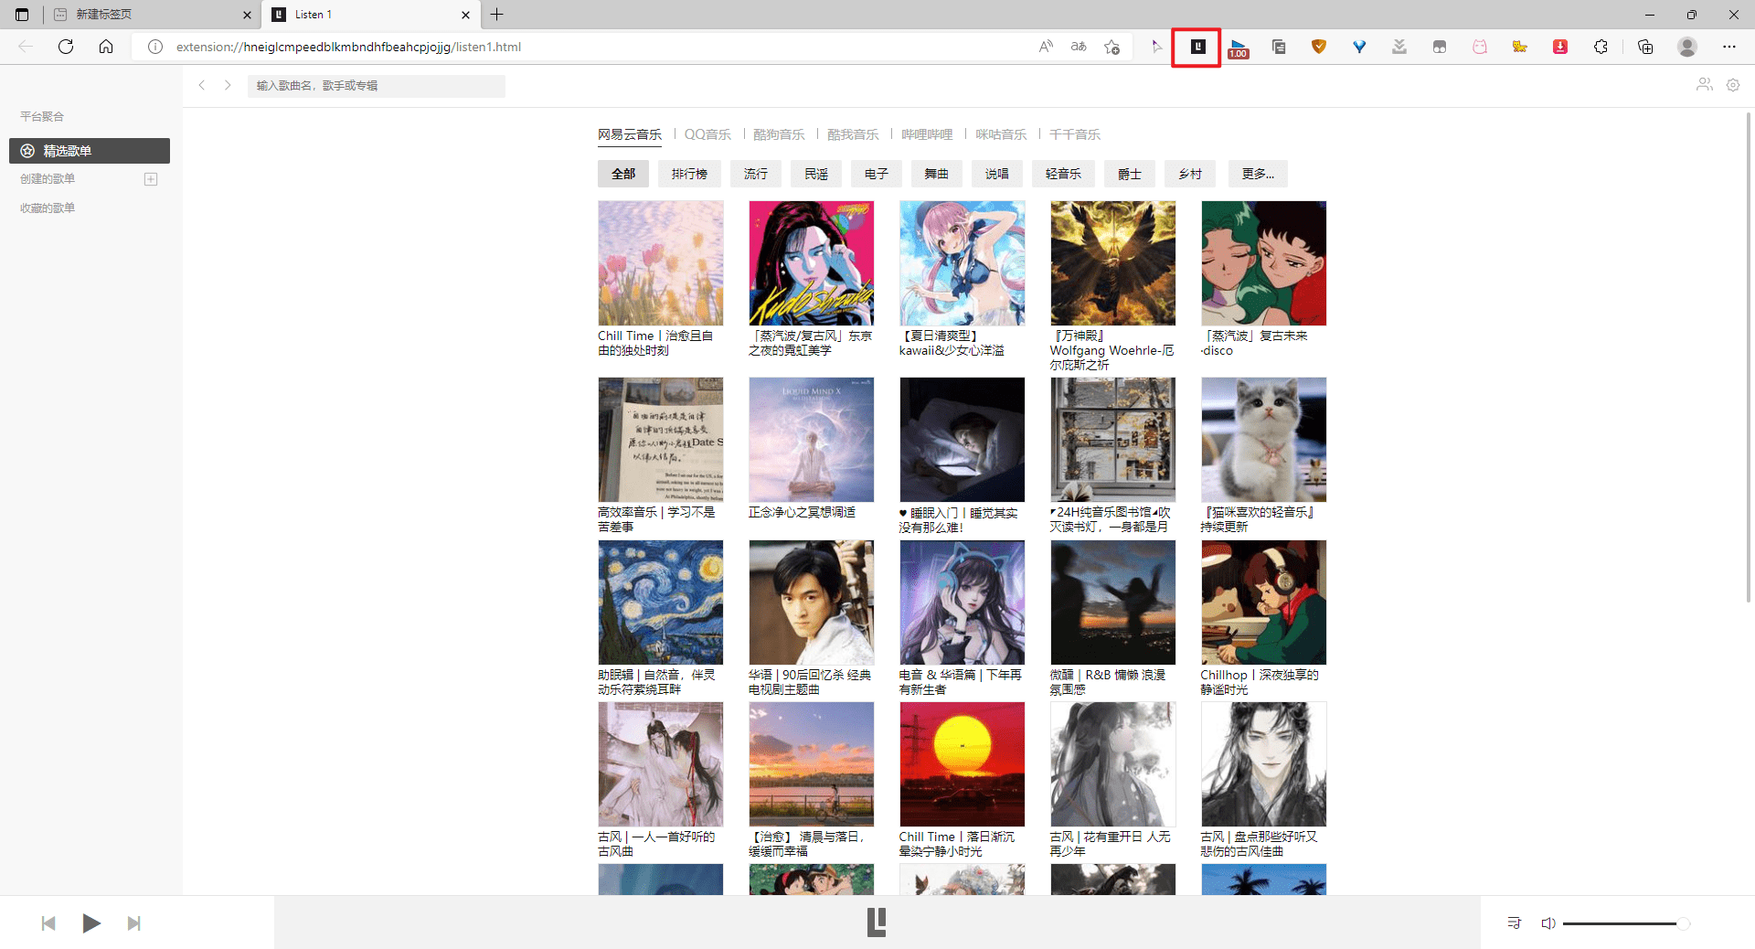This screenshot has height=949, width=1755.
Task: Open the 电音 & 华语篇 playlist cover
Action: 963,602
